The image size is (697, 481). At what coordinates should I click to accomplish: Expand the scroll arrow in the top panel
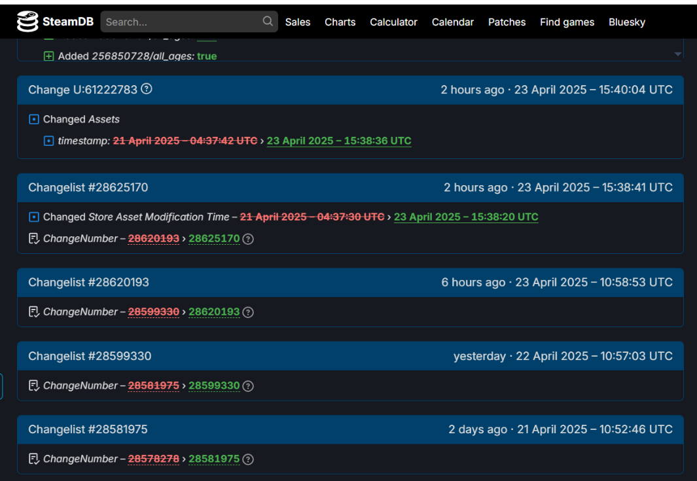click(x=677, y=54)
